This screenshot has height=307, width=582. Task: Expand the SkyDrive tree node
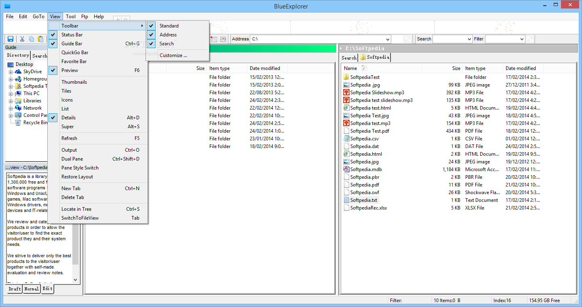tap(11, 72)
